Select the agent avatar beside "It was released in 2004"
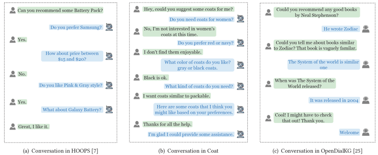 tap(366, 100)
